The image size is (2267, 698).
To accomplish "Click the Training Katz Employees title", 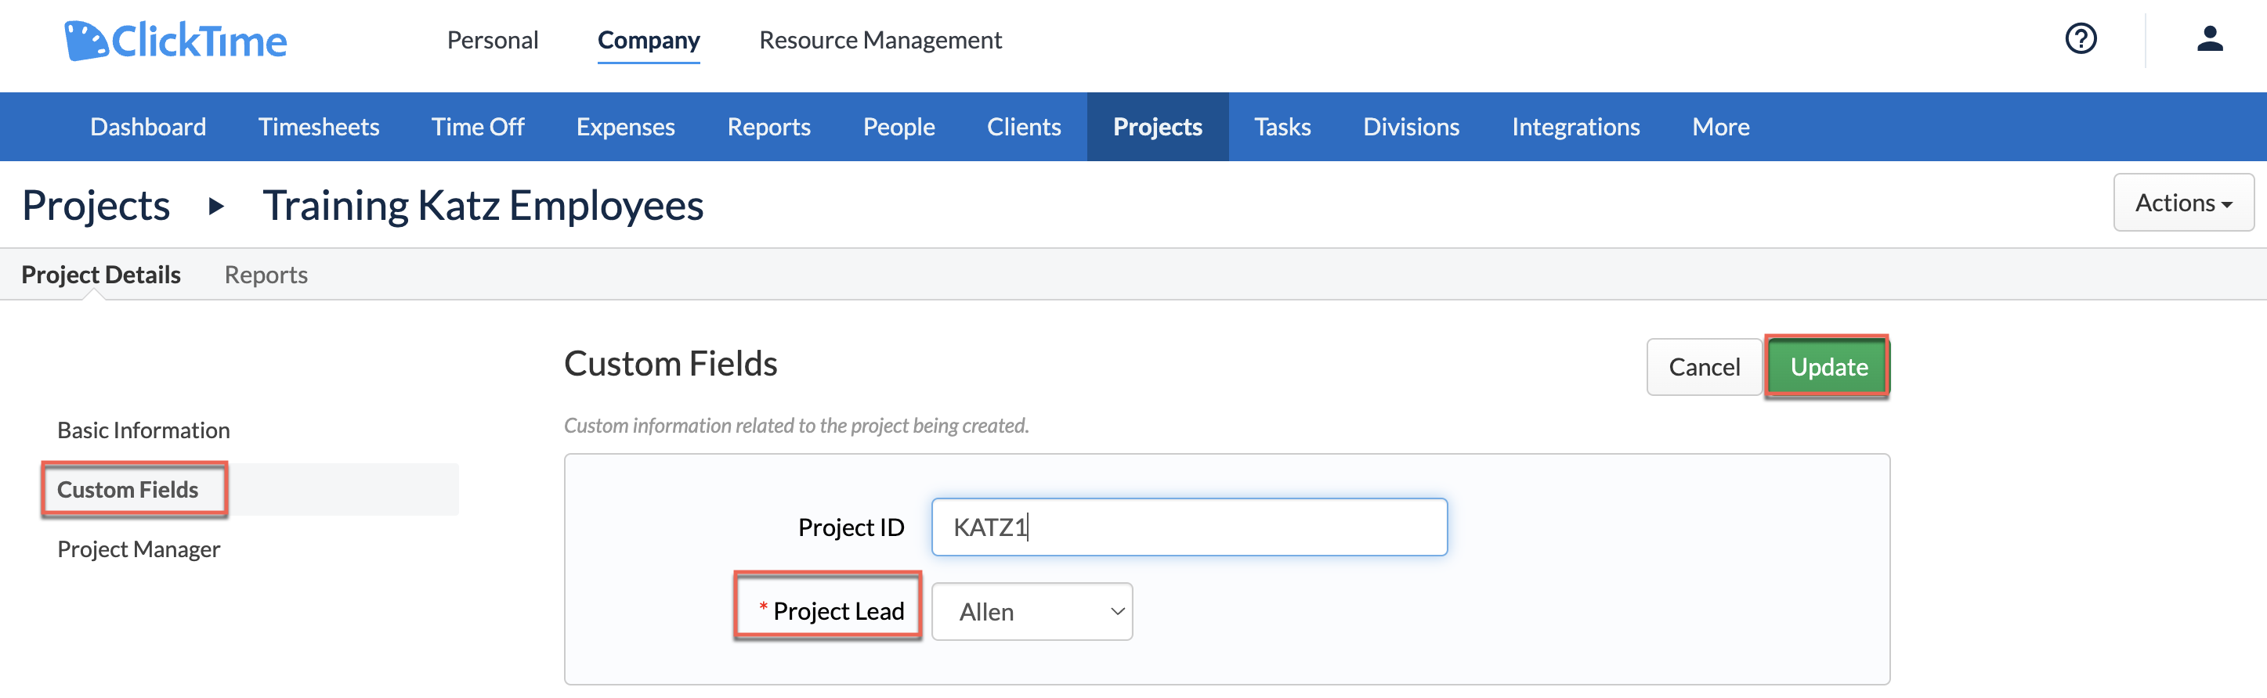I will tap(483, 206).
